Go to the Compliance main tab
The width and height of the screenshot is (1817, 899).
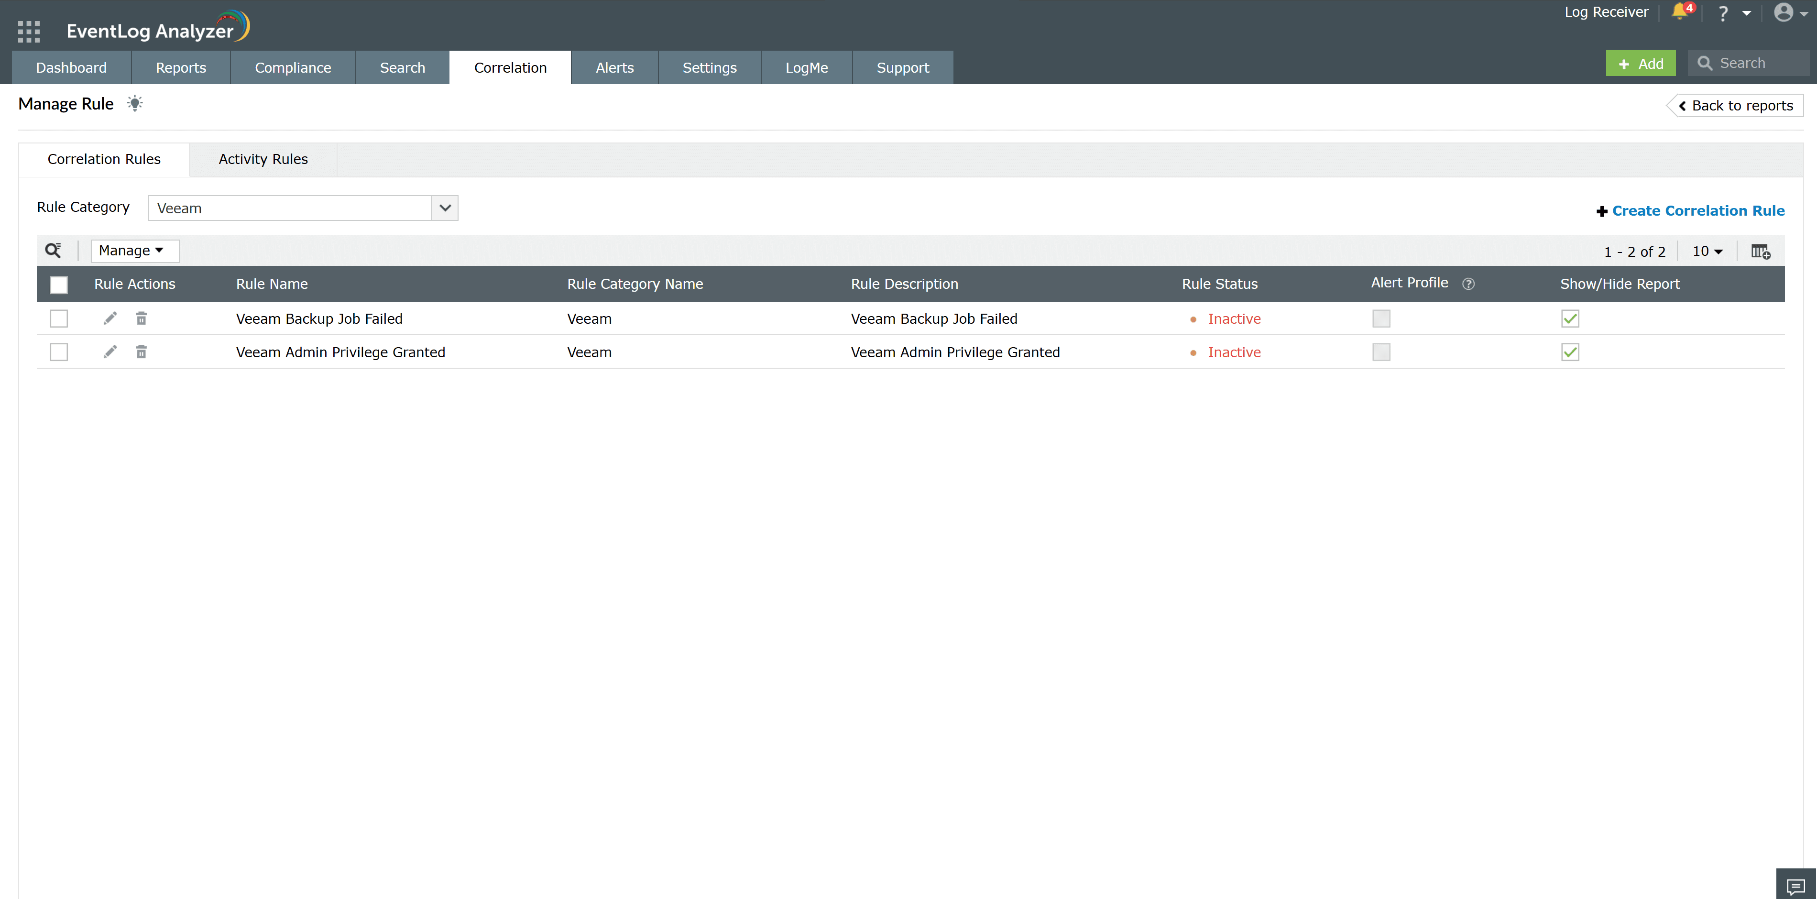click(293, 68)
